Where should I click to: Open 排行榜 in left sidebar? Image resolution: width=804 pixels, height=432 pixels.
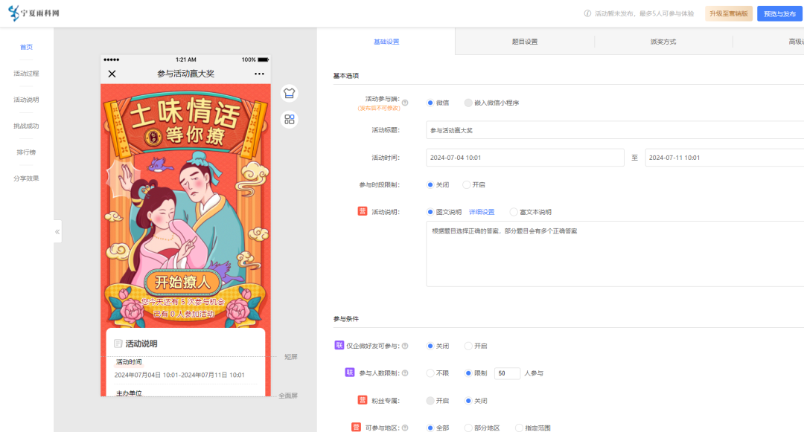tap(26, 152)
